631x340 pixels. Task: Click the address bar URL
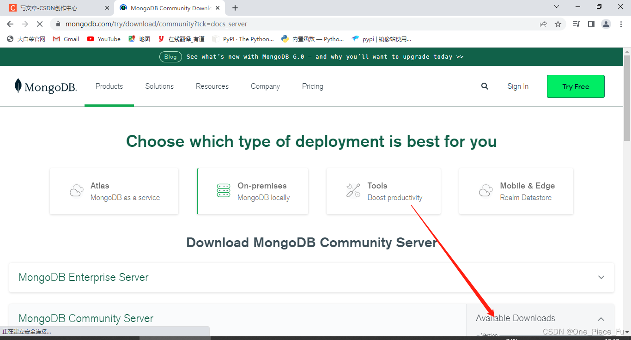point(157,24)
